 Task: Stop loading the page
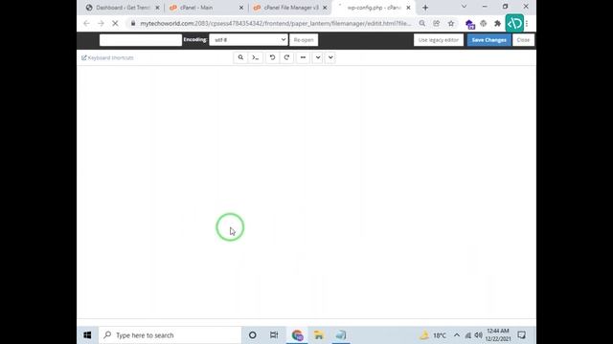pos(115,23)
